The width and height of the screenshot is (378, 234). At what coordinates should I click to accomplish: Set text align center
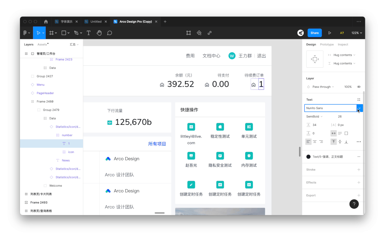[315, 142]
